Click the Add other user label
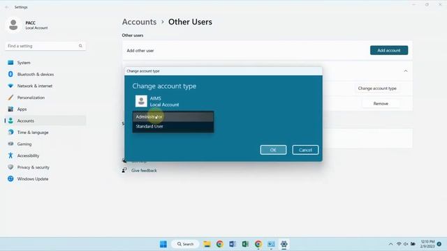The image size is (447, 251). pyautogui.click(x=140, y=51)
